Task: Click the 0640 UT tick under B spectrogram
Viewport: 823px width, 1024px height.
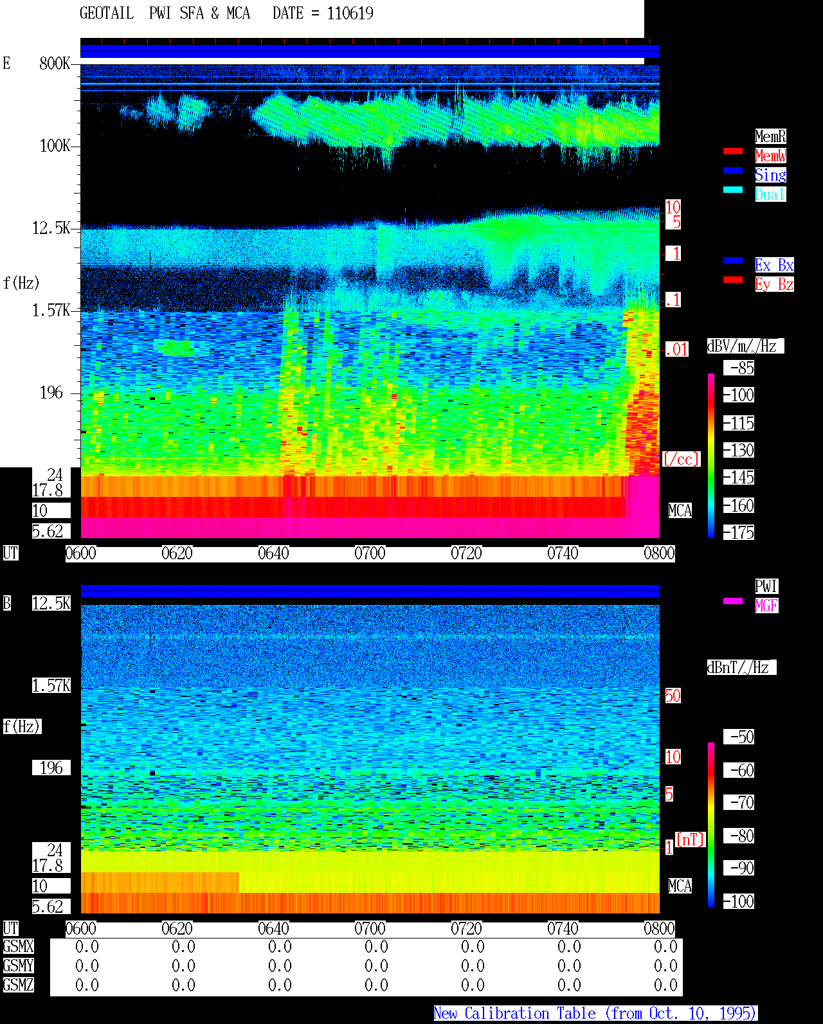Action: click(x=273, y=929)
